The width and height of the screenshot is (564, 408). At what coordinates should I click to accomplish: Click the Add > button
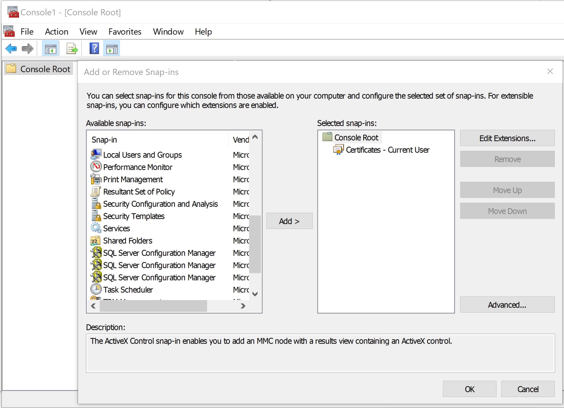click(x=289, y=221)
